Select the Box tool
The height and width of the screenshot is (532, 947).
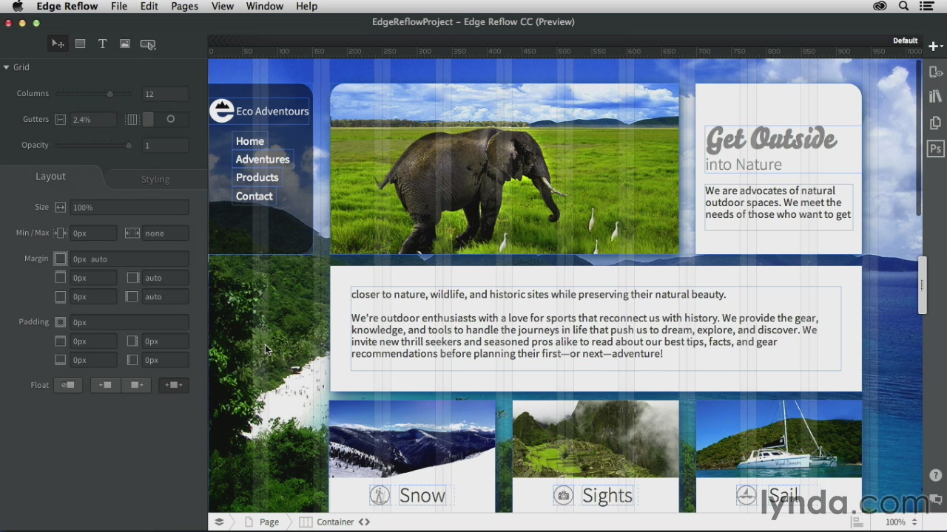[x=80, y=44]
